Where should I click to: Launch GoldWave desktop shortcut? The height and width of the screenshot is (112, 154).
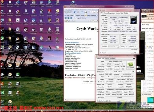(x=57, y=3)
